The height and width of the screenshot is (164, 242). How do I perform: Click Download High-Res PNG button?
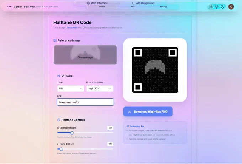click(x=148, y=111)
